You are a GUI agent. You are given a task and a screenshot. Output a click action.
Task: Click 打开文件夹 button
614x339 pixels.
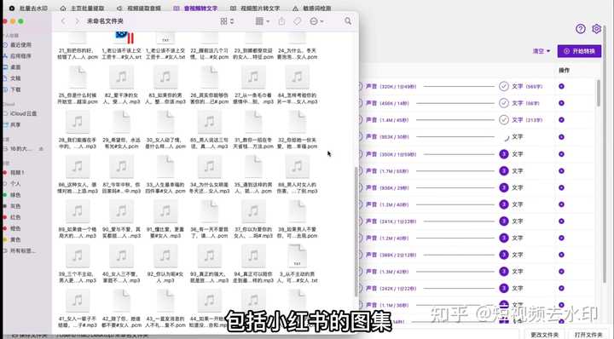[588, 335]
